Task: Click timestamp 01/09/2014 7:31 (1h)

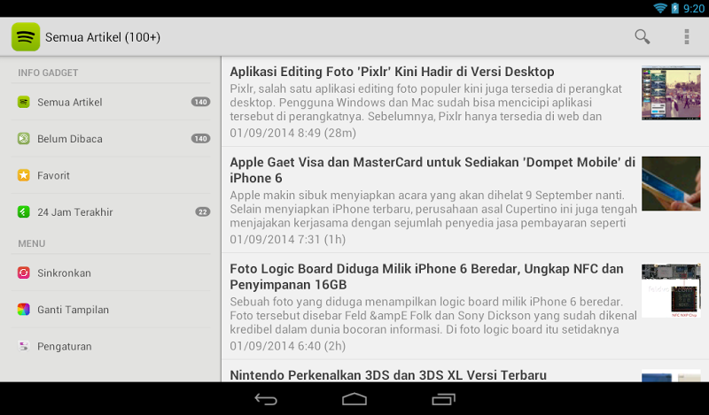Action: 287,239
